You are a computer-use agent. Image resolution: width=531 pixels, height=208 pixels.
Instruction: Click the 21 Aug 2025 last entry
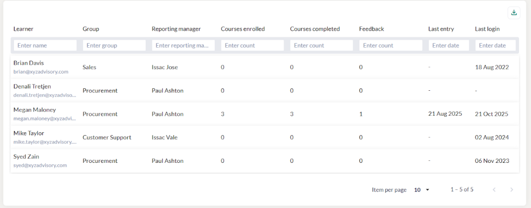point(445,114)
